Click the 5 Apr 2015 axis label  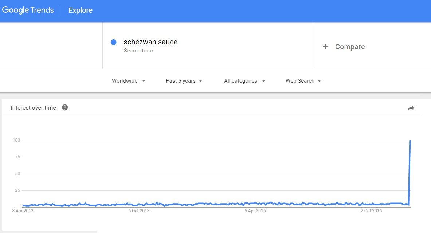(255, 211)
